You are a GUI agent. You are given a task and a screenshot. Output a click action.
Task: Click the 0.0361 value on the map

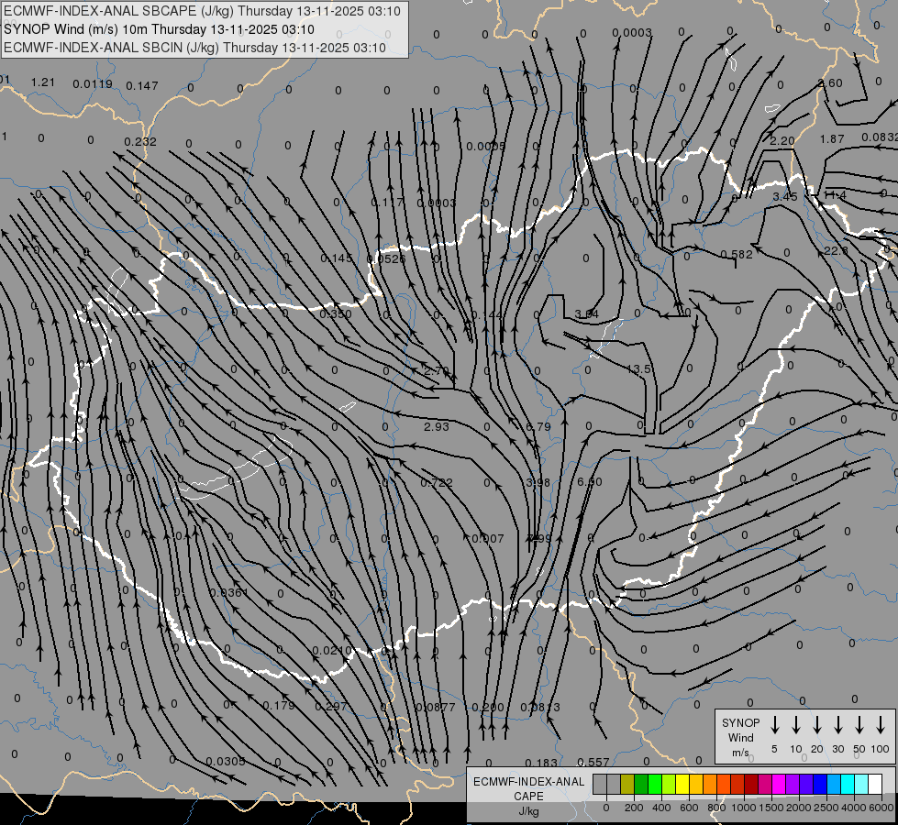(229, 592)
